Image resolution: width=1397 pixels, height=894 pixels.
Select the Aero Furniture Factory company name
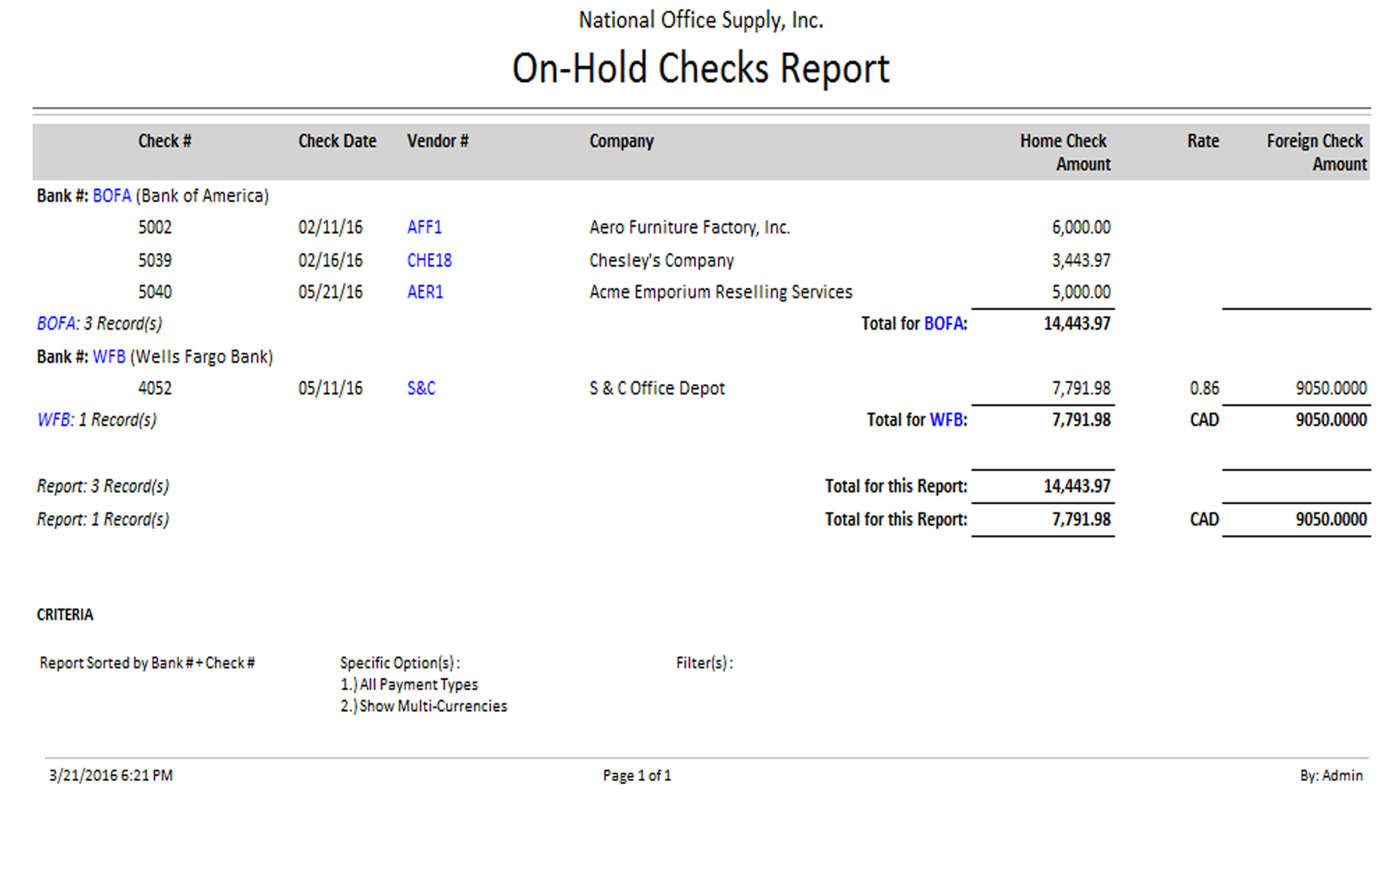(x=689, y=227)
